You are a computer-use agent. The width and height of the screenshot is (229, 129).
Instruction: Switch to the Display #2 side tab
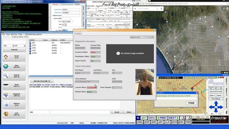point(226,92)
